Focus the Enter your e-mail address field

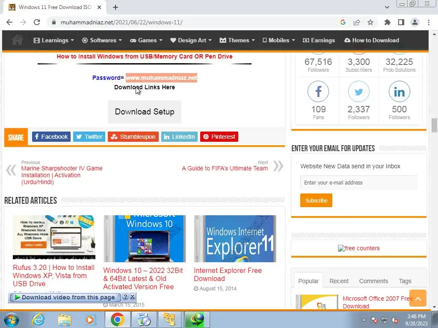coord(359,182)
